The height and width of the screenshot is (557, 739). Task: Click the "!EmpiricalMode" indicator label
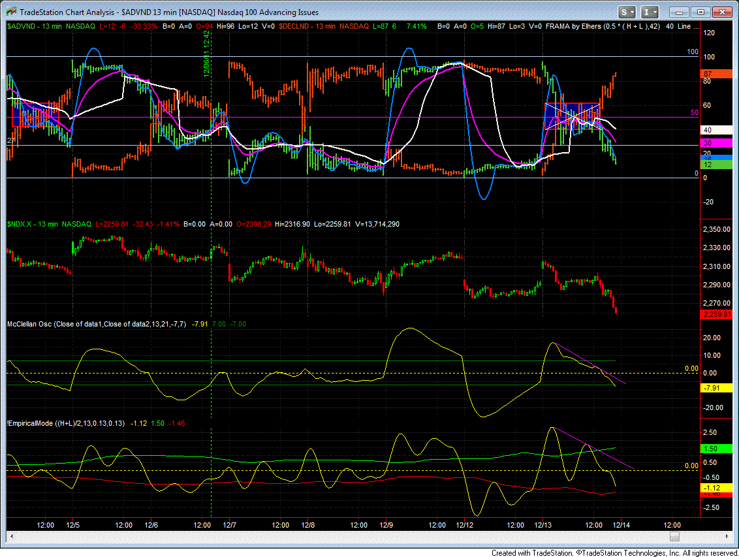pos(29,423)
